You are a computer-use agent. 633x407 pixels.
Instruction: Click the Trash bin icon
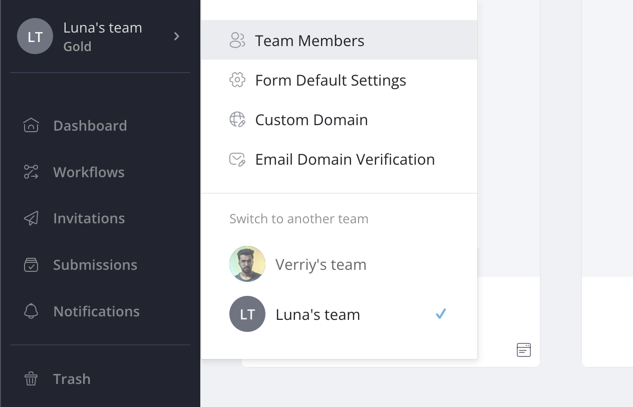pyautogui.click(x=31, y=379)
